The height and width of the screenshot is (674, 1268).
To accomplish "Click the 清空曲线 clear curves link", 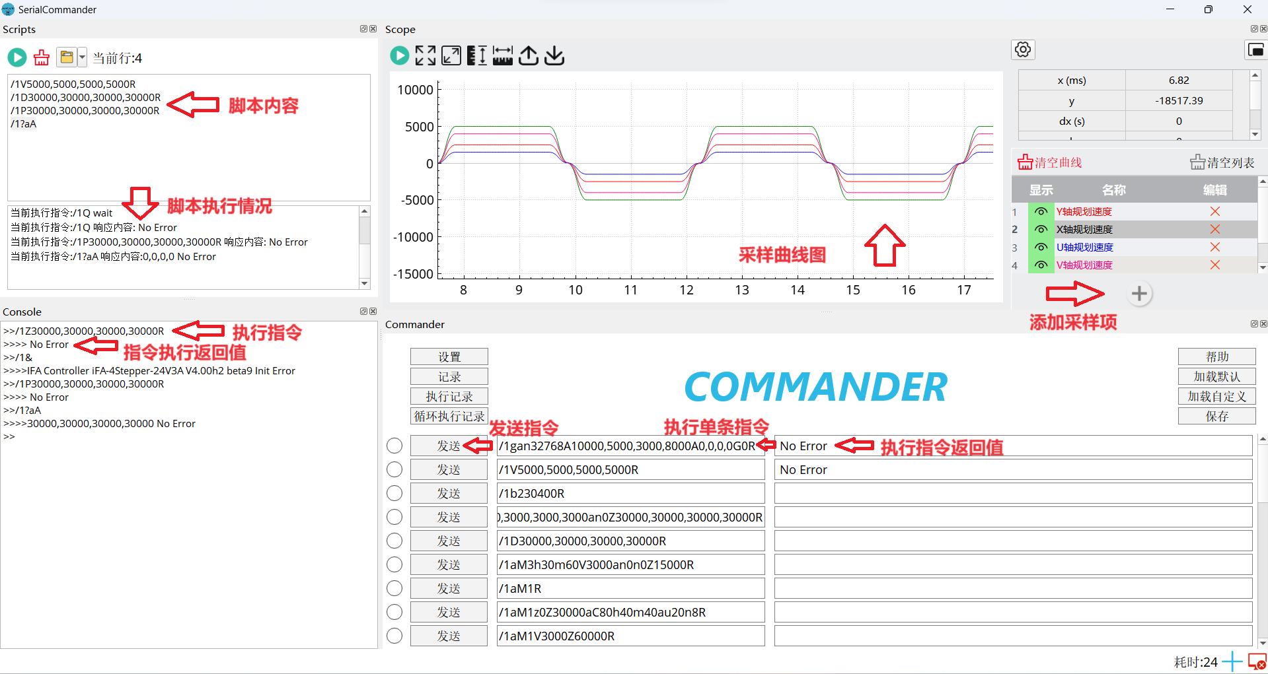I will (x=1050, y=163).
